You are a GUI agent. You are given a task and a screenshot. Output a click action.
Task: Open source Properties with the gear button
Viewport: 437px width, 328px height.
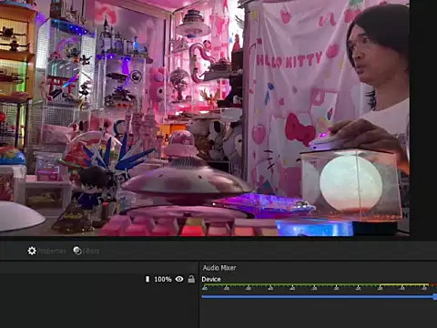coord(46,251)
